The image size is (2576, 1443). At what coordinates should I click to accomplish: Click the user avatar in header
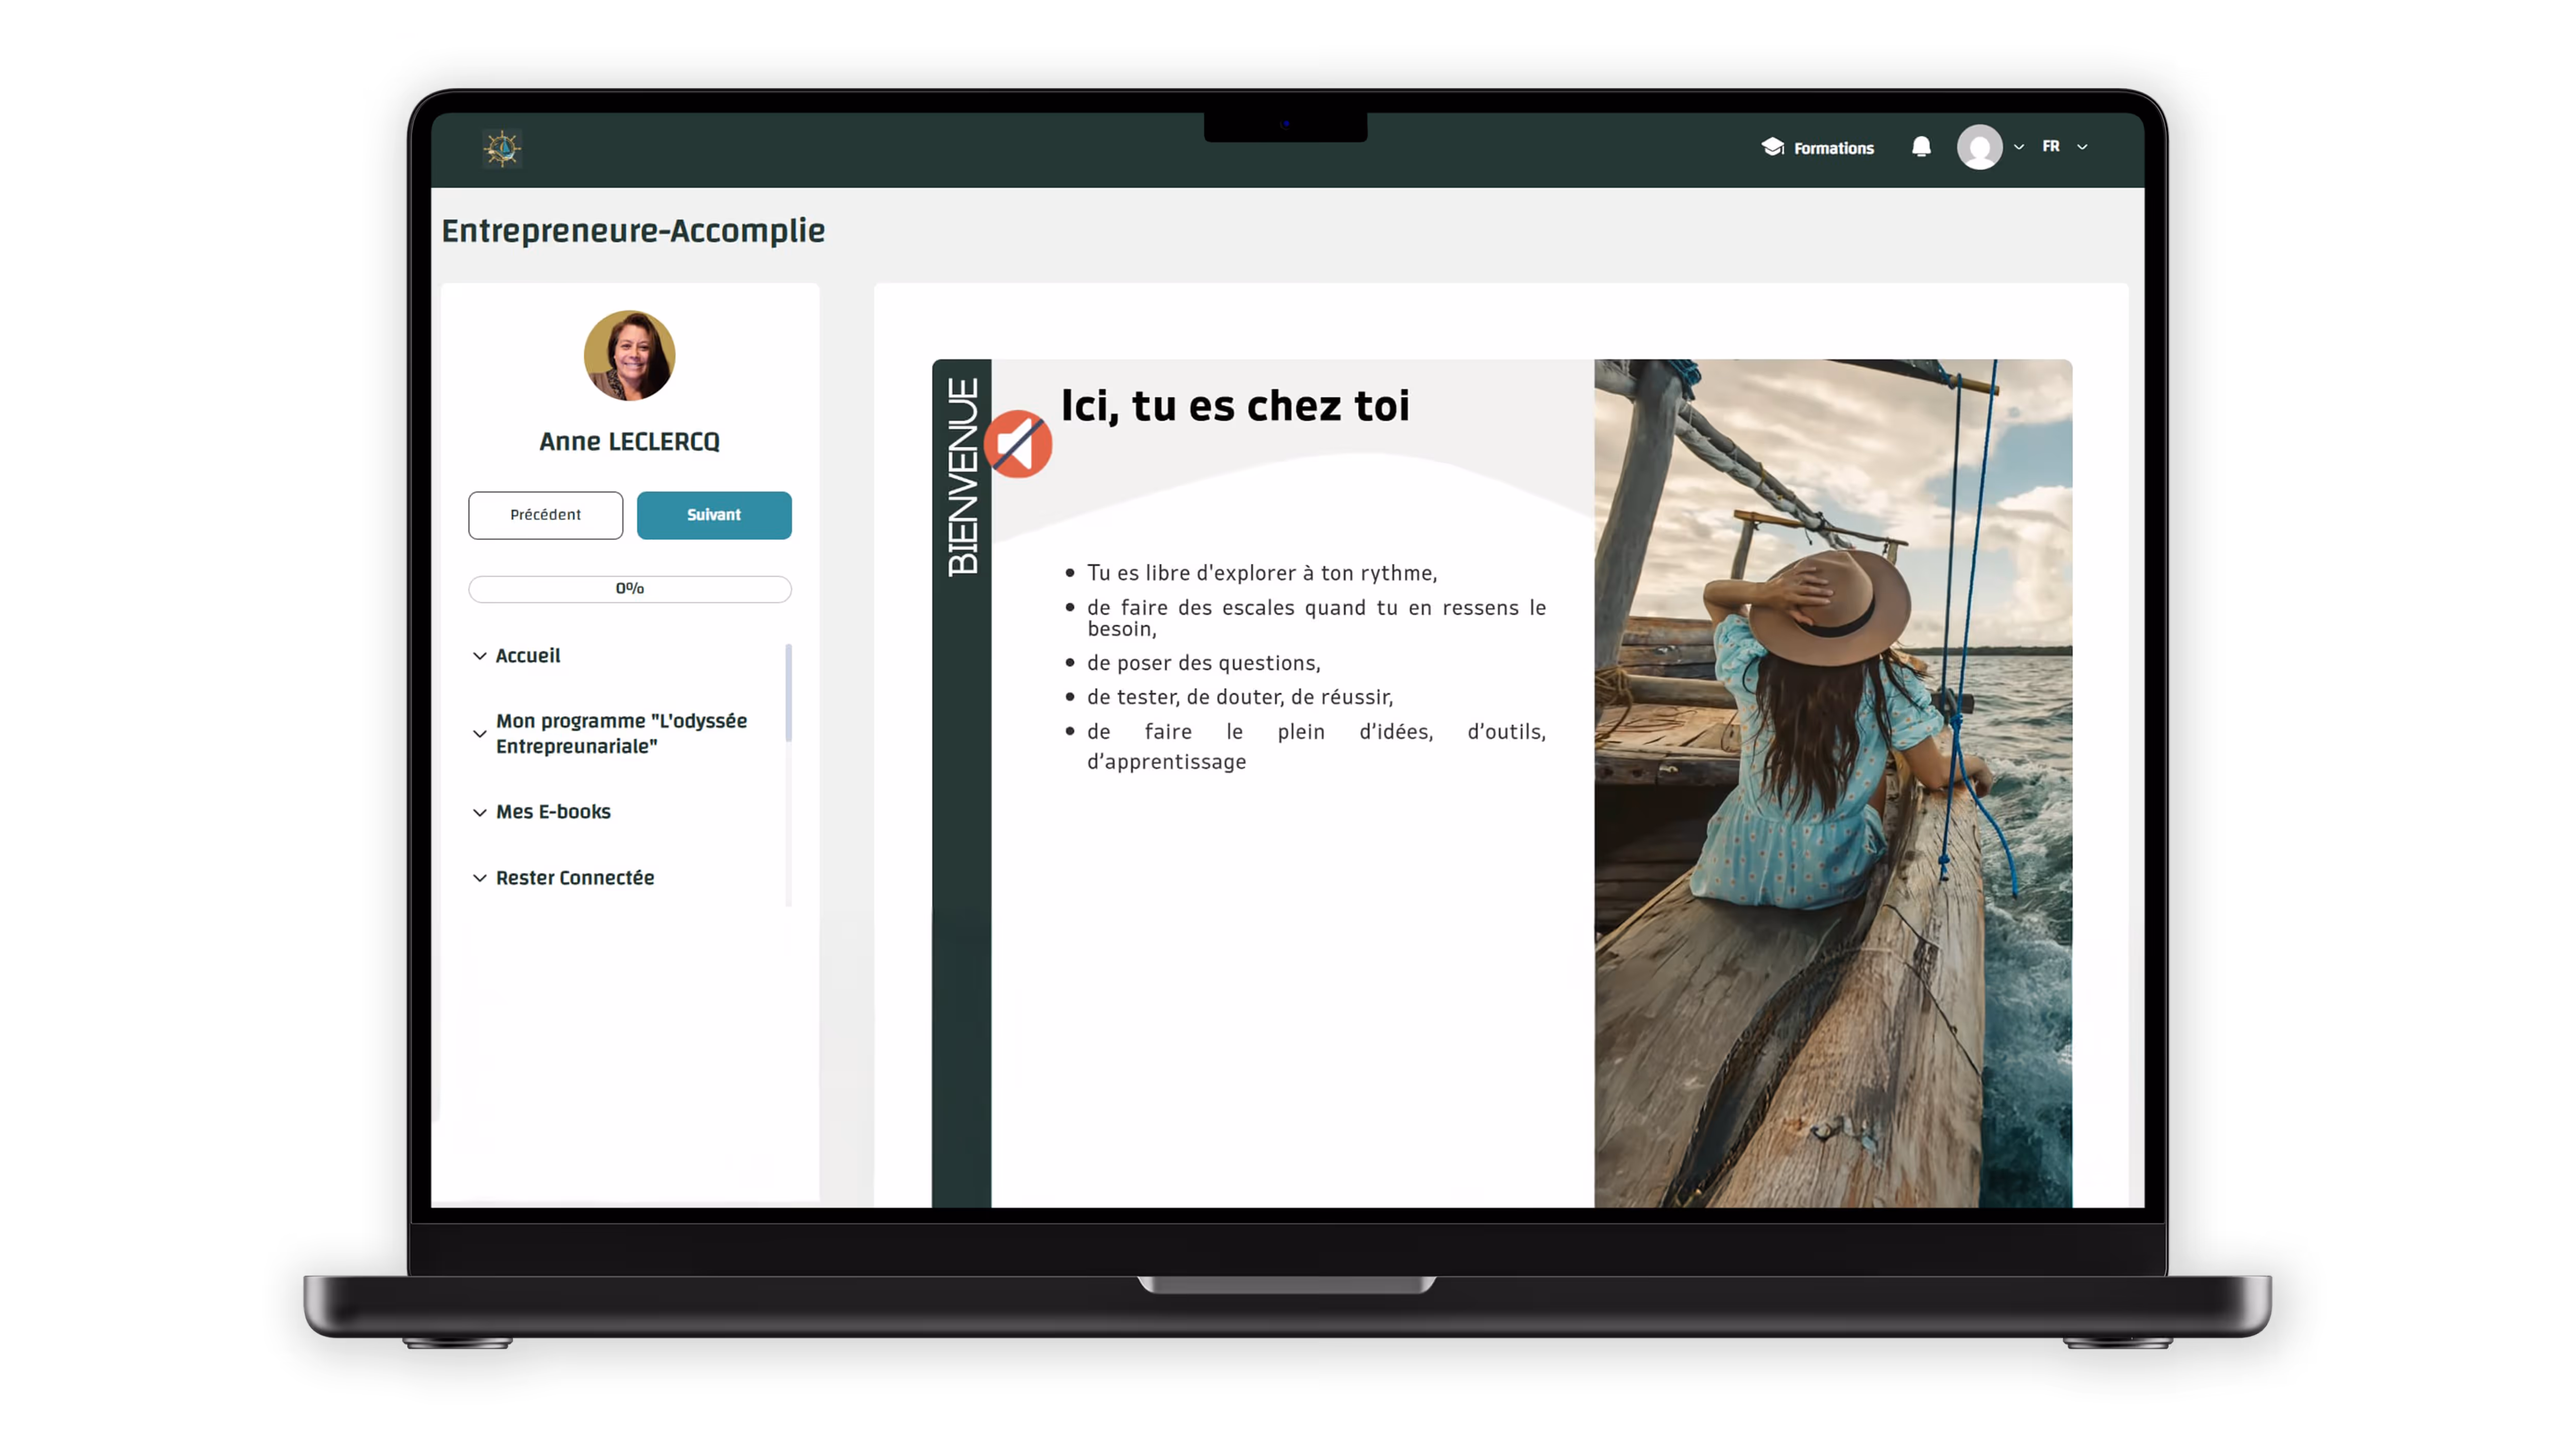(x=1979, y=148)
